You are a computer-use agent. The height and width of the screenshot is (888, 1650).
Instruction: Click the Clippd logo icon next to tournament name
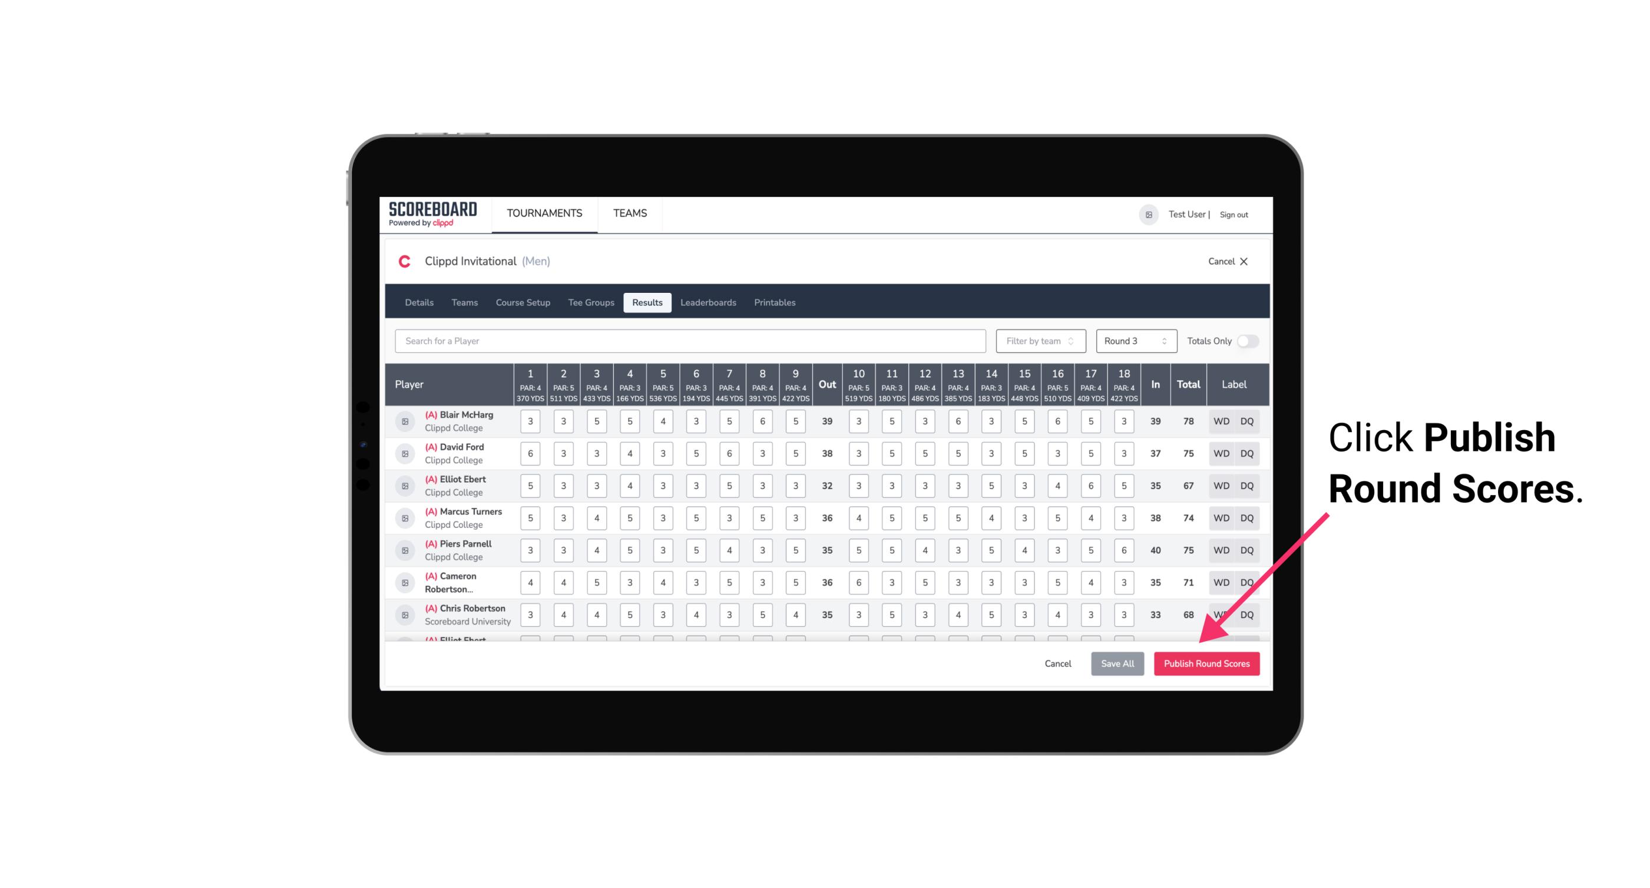pyautogui.click(x=405, y=260)
